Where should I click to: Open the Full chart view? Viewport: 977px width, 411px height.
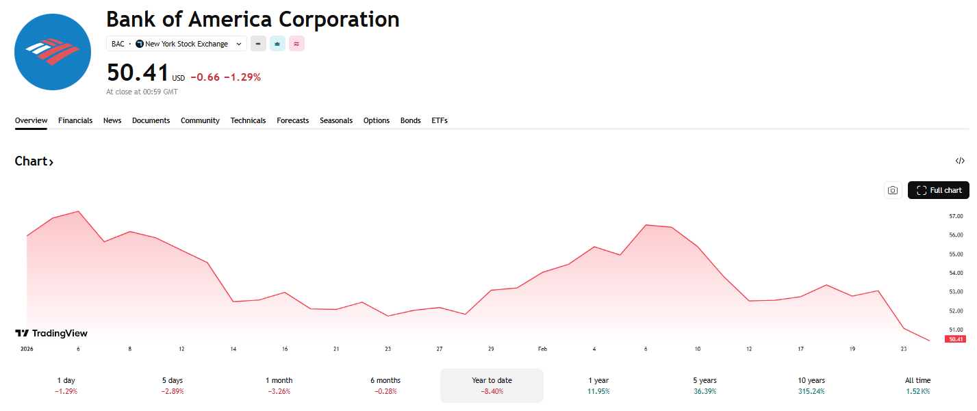(938, 190)
